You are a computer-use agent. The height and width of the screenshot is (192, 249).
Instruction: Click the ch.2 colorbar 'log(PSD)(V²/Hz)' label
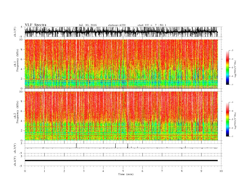pos(235,120)
